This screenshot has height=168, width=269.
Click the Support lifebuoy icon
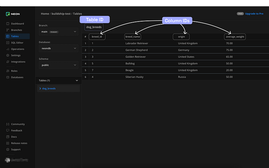8,149
